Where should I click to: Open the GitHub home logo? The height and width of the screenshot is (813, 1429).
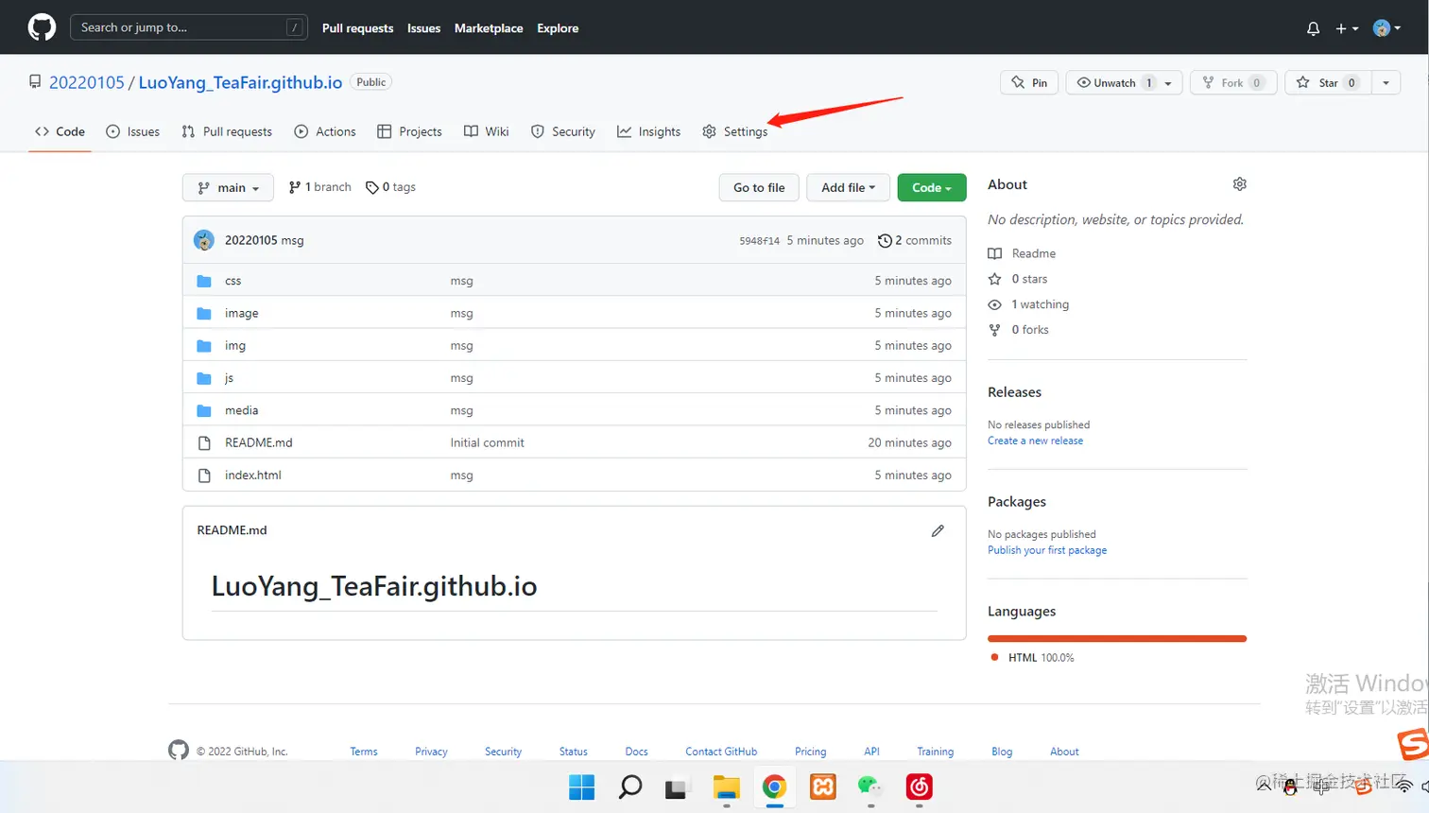[42, 27]
